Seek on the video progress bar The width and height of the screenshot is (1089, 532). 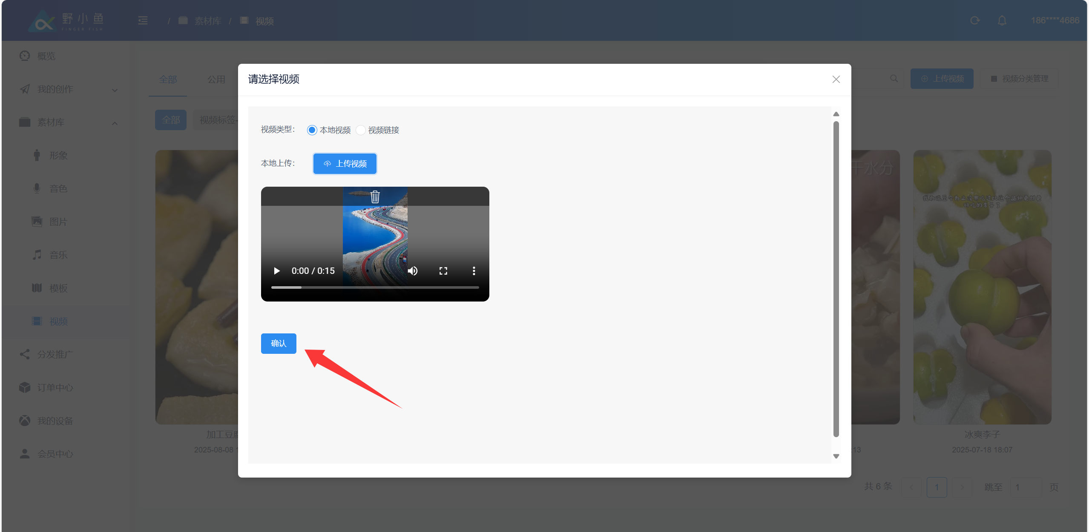[375, 287]
